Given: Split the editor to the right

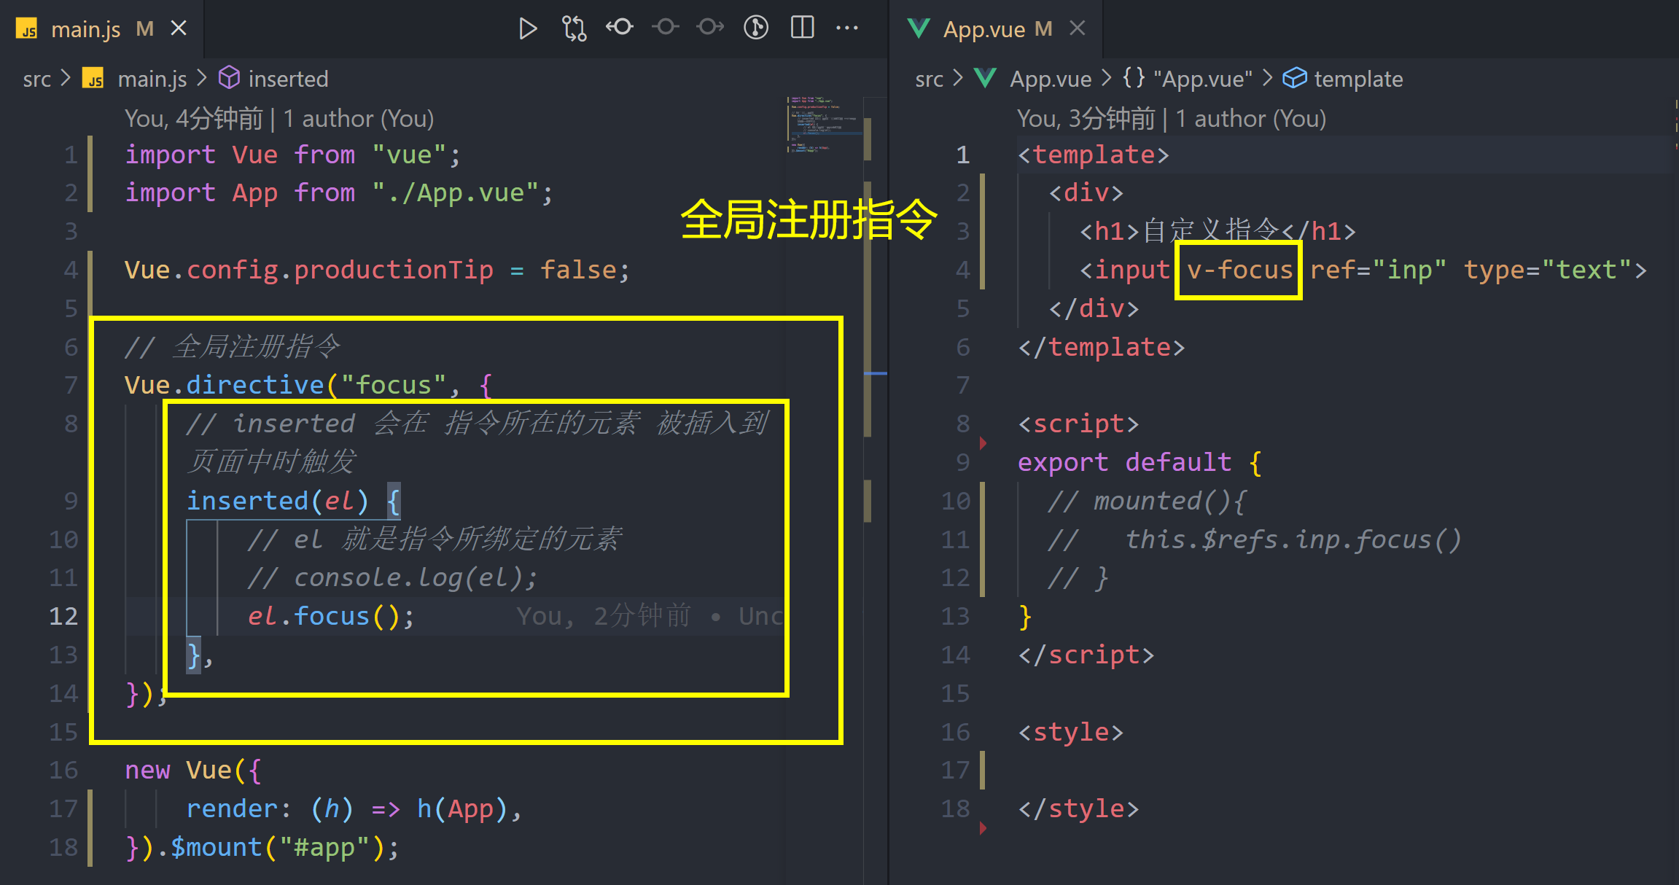Looking at the screenshot, I should click(802, 28).
